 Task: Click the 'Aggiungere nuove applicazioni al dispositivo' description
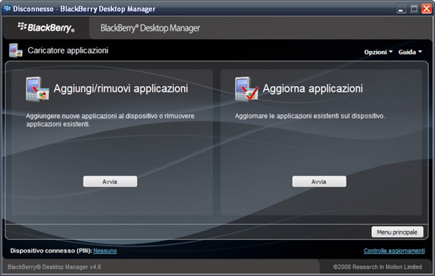pos(110,120)
